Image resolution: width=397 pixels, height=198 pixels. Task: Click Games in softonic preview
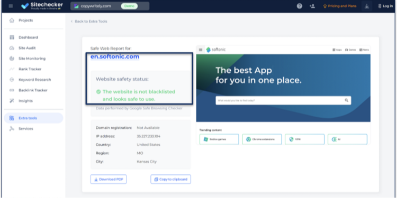coord(350,50)
